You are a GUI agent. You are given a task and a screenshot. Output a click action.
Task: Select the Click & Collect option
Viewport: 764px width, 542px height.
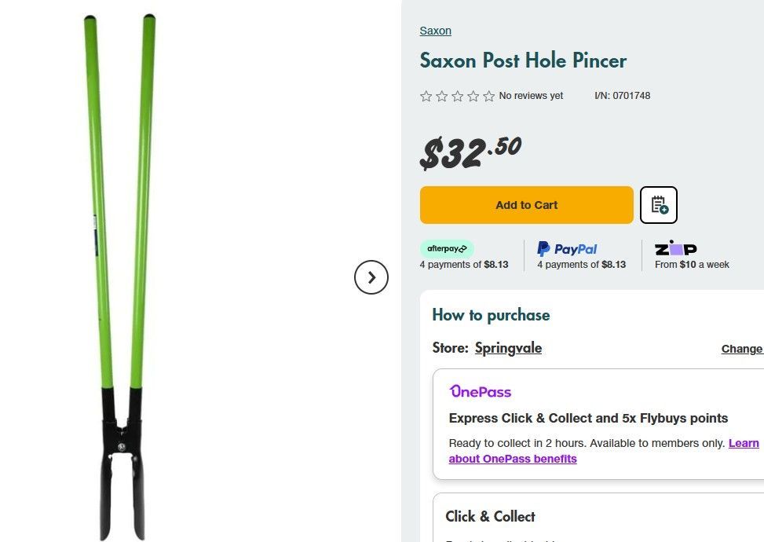(490, 516)
